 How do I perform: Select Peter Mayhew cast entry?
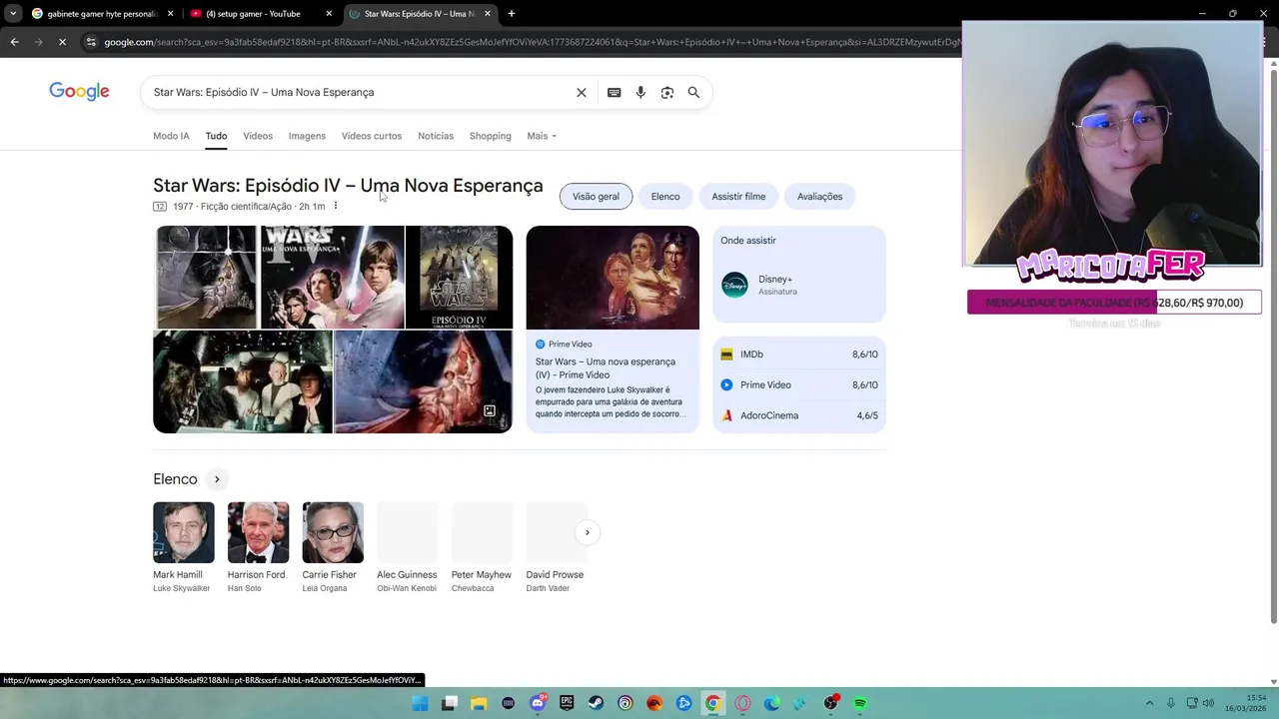[482, 548]
